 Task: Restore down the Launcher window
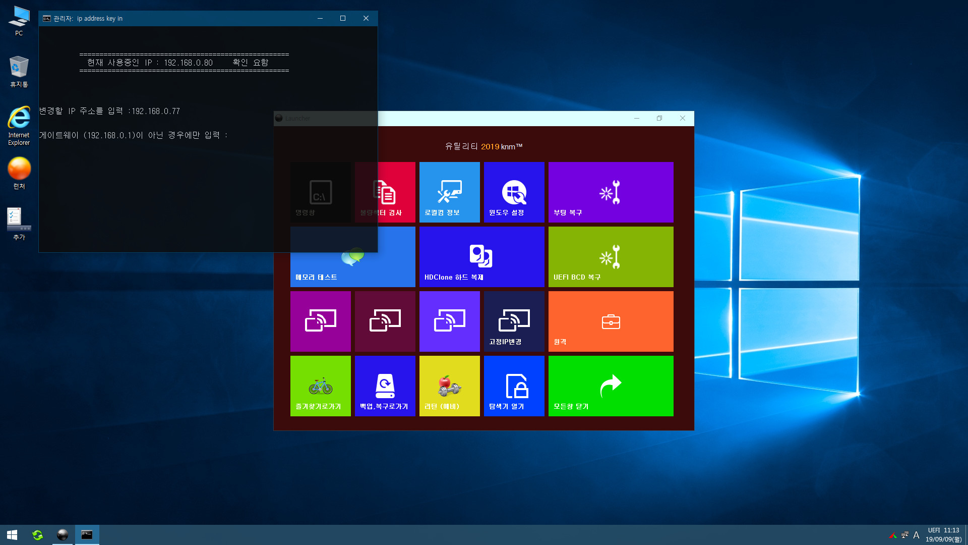(659, 118)
